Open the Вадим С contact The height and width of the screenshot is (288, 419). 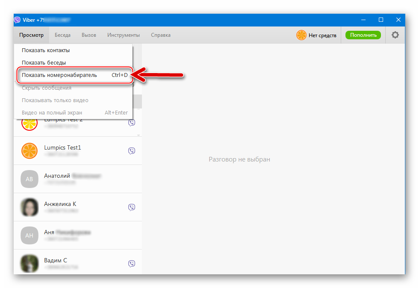click(78, 262)
